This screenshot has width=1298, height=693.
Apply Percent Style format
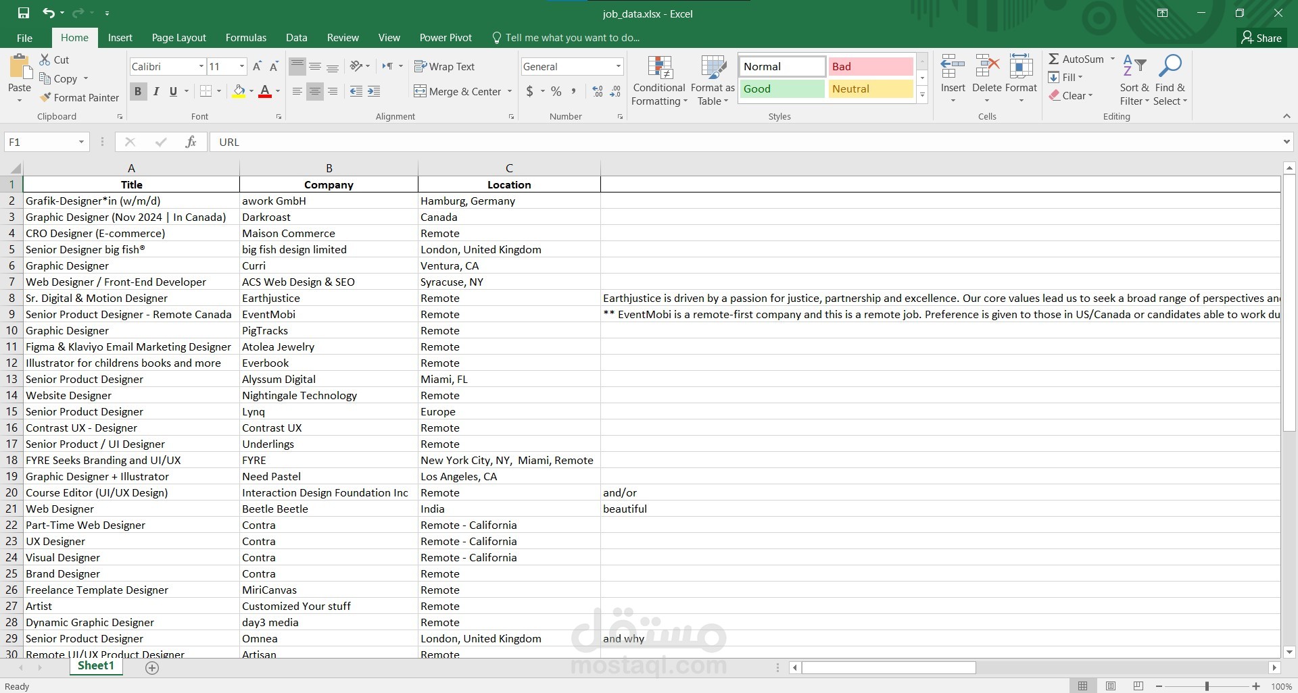[556, 91]
